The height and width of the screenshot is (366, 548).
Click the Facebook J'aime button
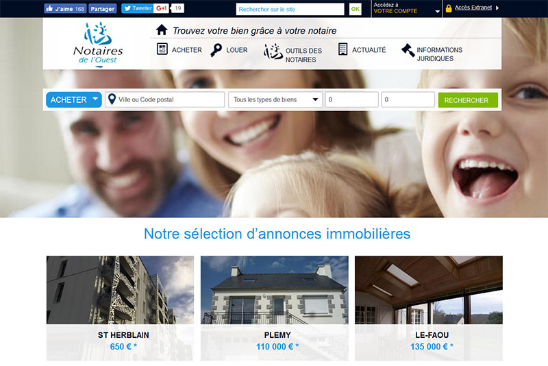tap(65, 9)
